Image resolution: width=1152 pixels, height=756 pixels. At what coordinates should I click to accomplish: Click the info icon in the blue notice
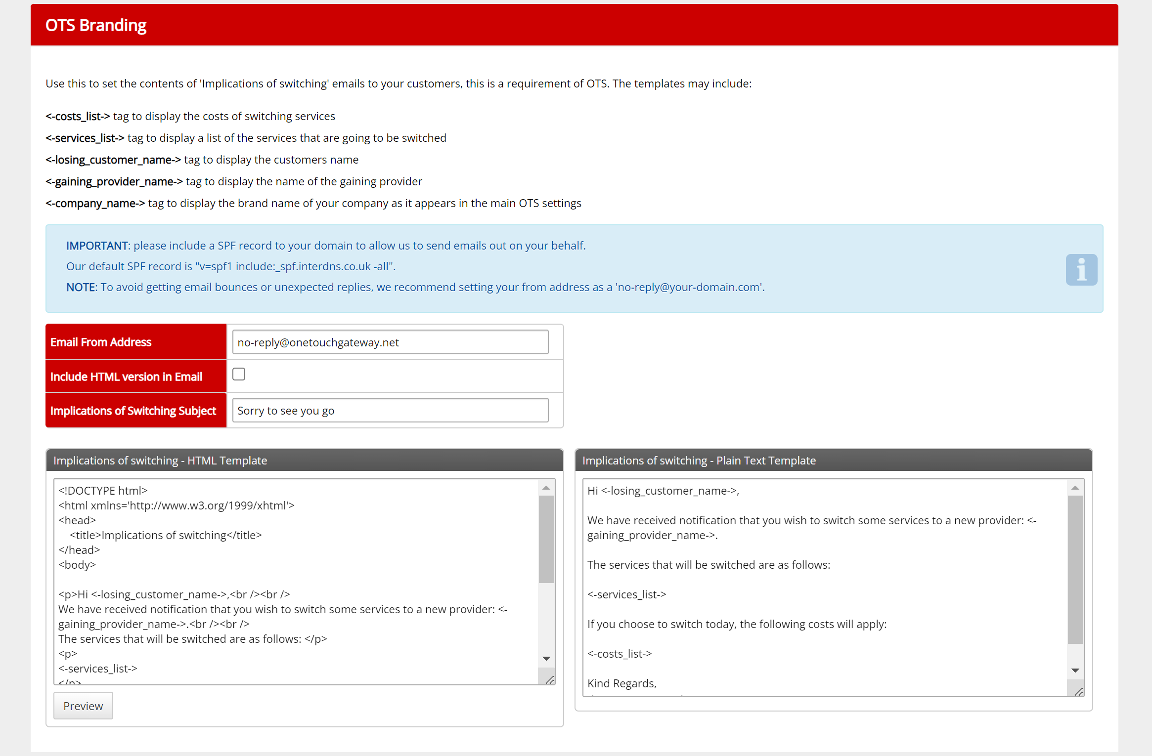tap(1081, 270)
